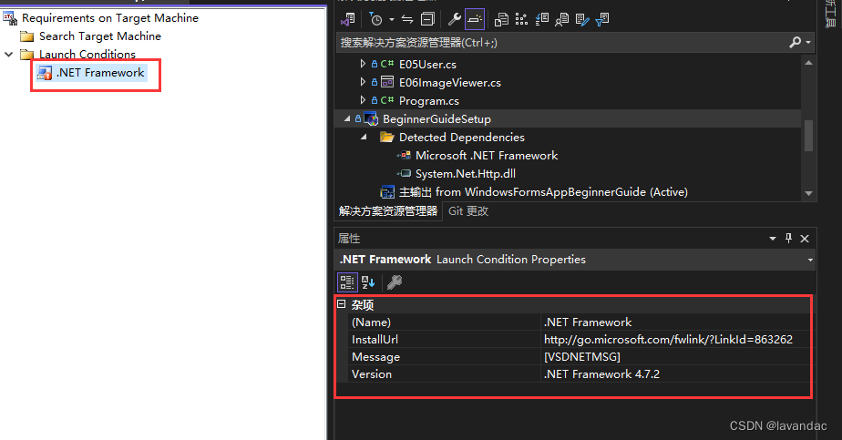Viewport: 842px width, 440px height.
Task: Switch Properties to categorized view
Action: pos(347,282)
